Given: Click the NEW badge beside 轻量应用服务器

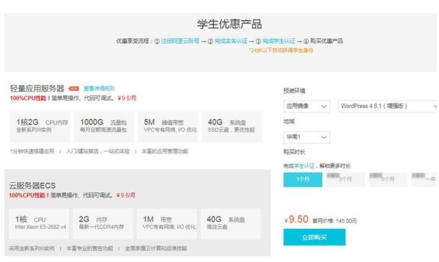Looking at the screenshot, I should click(x=74, y=89).
